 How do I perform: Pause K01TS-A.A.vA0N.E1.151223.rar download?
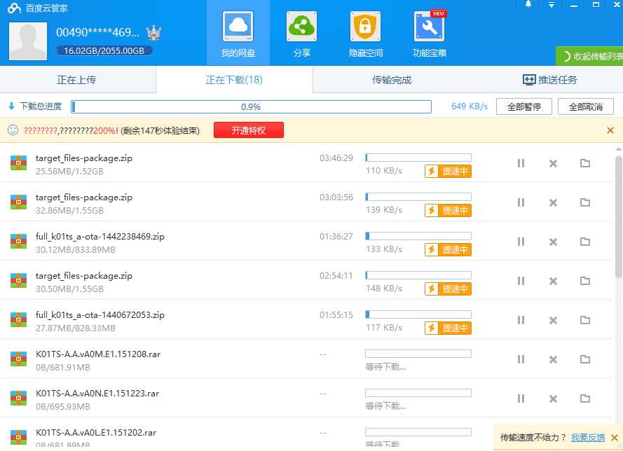point(521,398)
